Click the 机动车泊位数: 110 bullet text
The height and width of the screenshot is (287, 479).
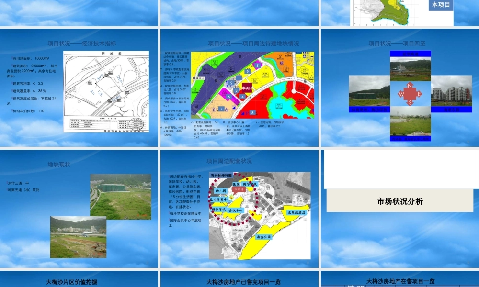point(28,111)
